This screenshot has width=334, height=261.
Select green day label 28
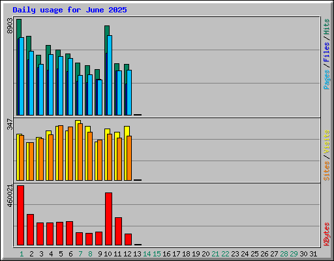tap(284, 254)
